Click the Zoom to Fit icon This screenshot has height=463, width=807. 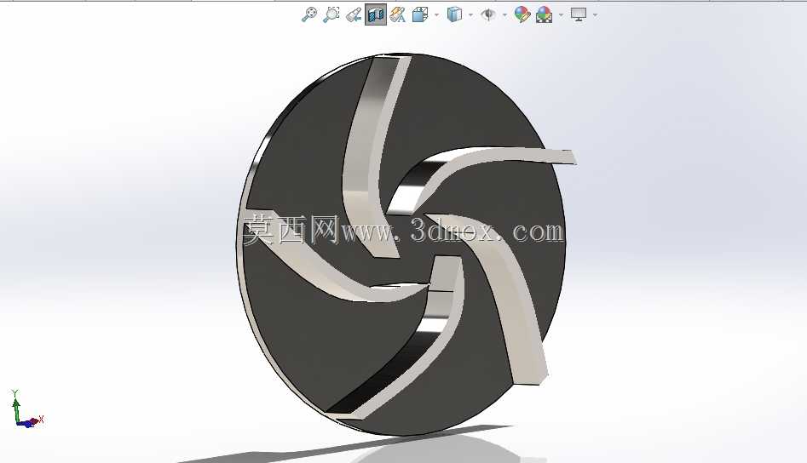308,14
